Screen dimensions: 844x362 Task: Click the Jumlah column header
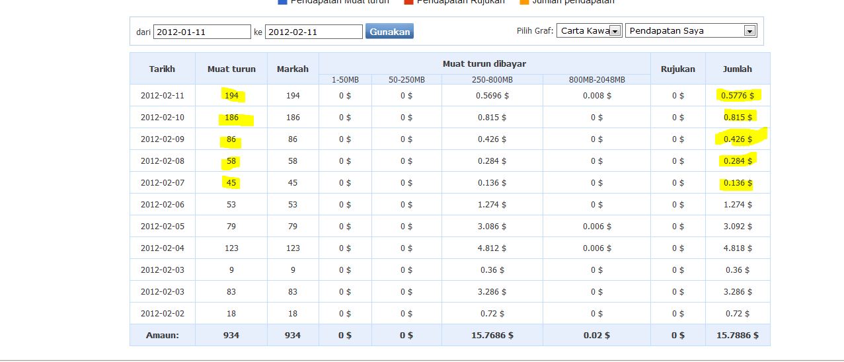737,69
